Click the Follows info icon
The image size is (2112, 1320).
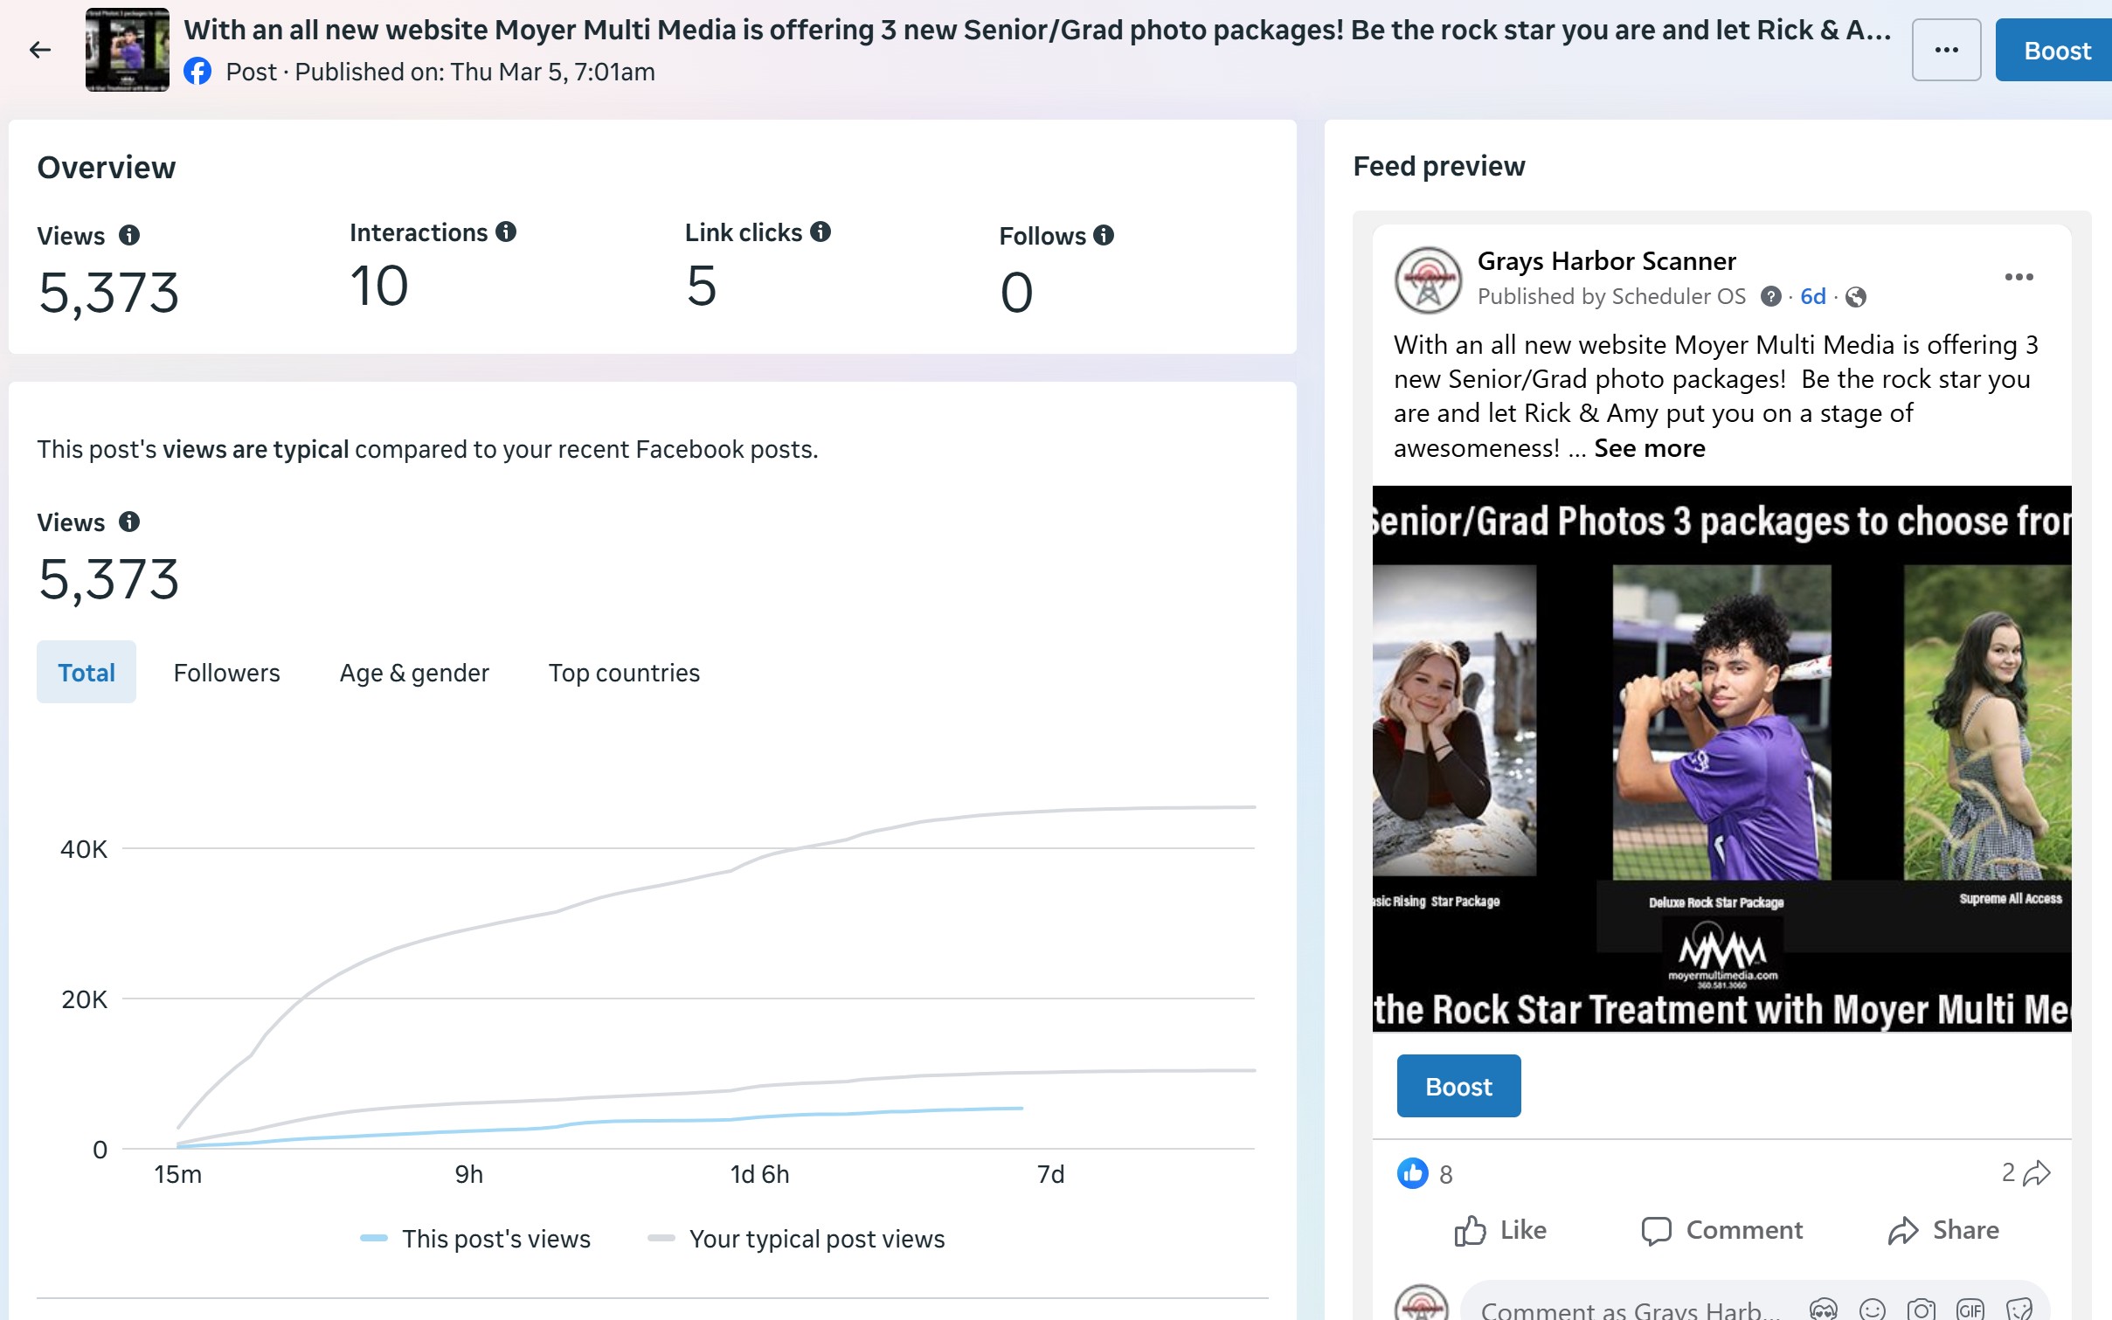(x=1104, y=235)
